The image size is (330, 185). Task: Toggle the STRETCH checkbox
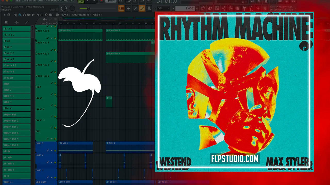coord(56,23)
